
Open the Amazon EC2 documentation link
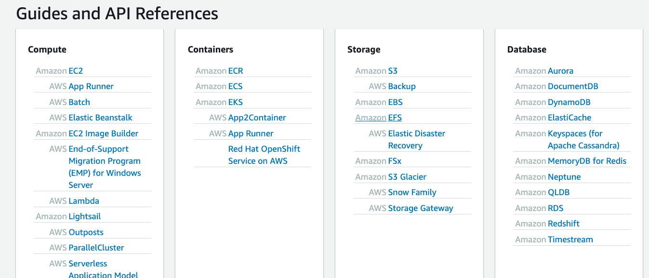tap(76, 71)
